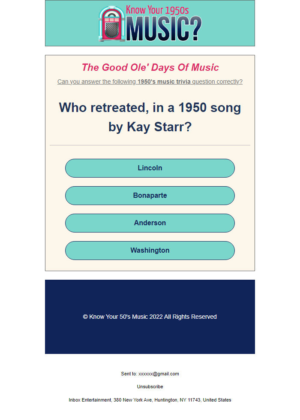Click the Unsubscribe link
This screenshot has height=420, width=300.
point(150,387)
